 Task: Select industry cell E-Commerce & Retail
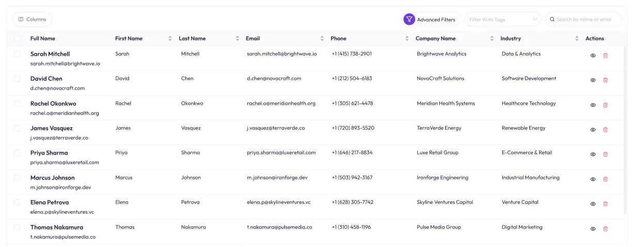[527, 153]
